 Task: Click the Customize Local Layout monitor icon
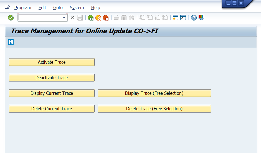click(201, 17)
